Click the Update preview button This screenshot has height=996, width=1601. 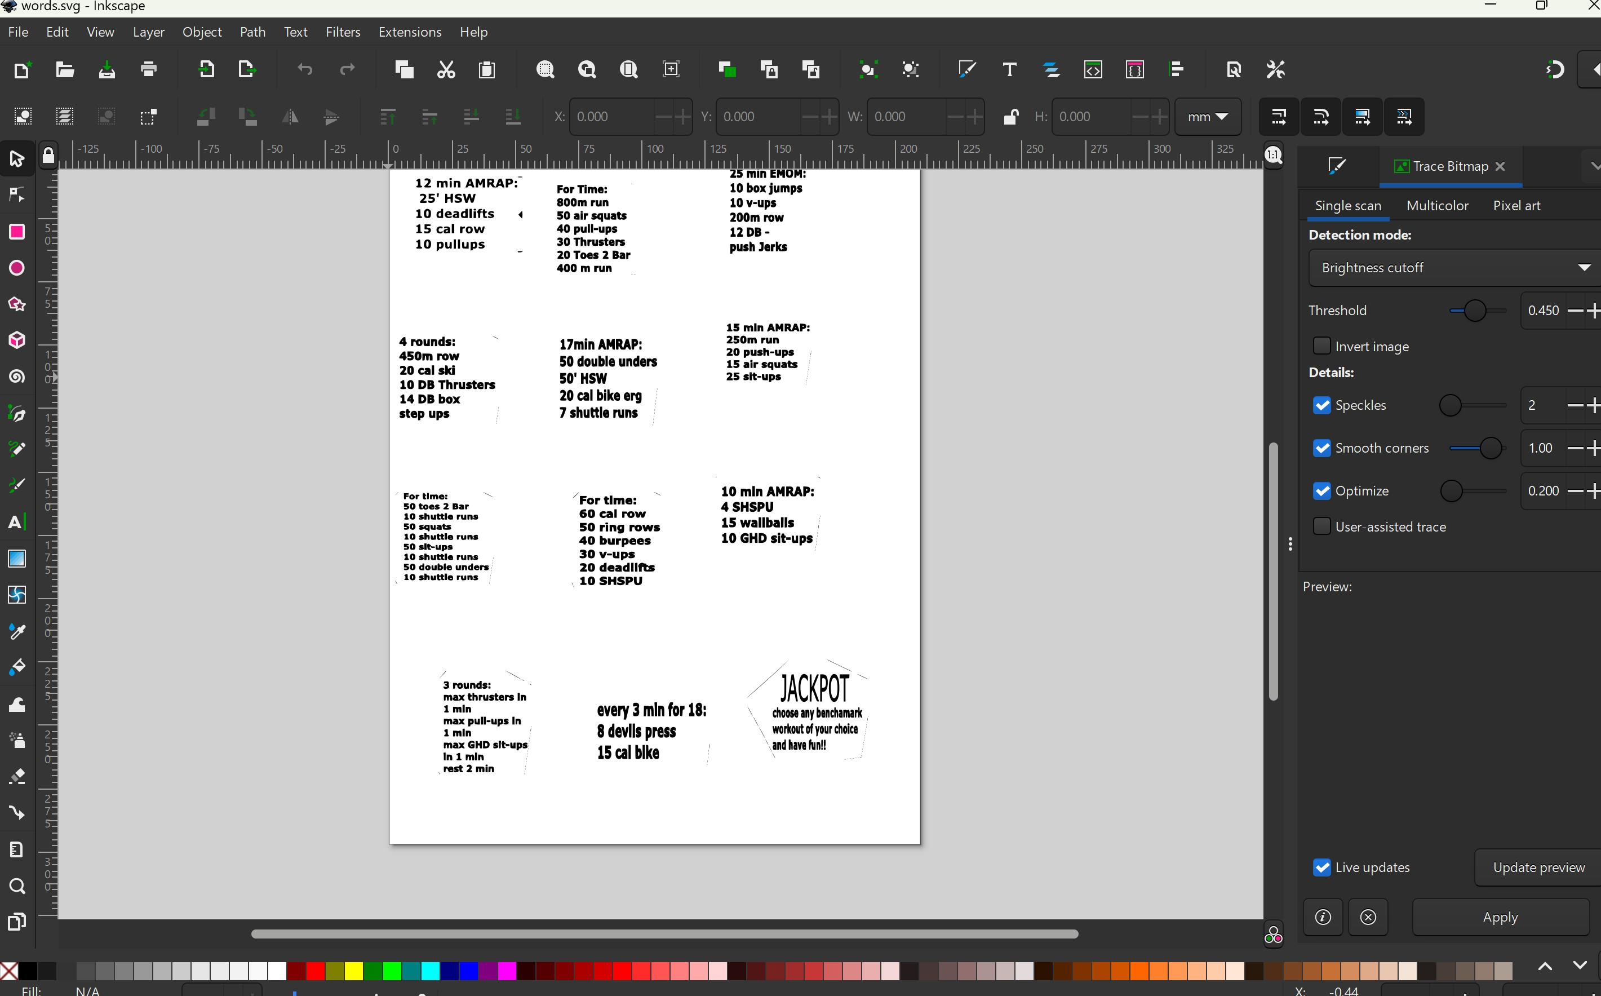(x=1538, y=866)
